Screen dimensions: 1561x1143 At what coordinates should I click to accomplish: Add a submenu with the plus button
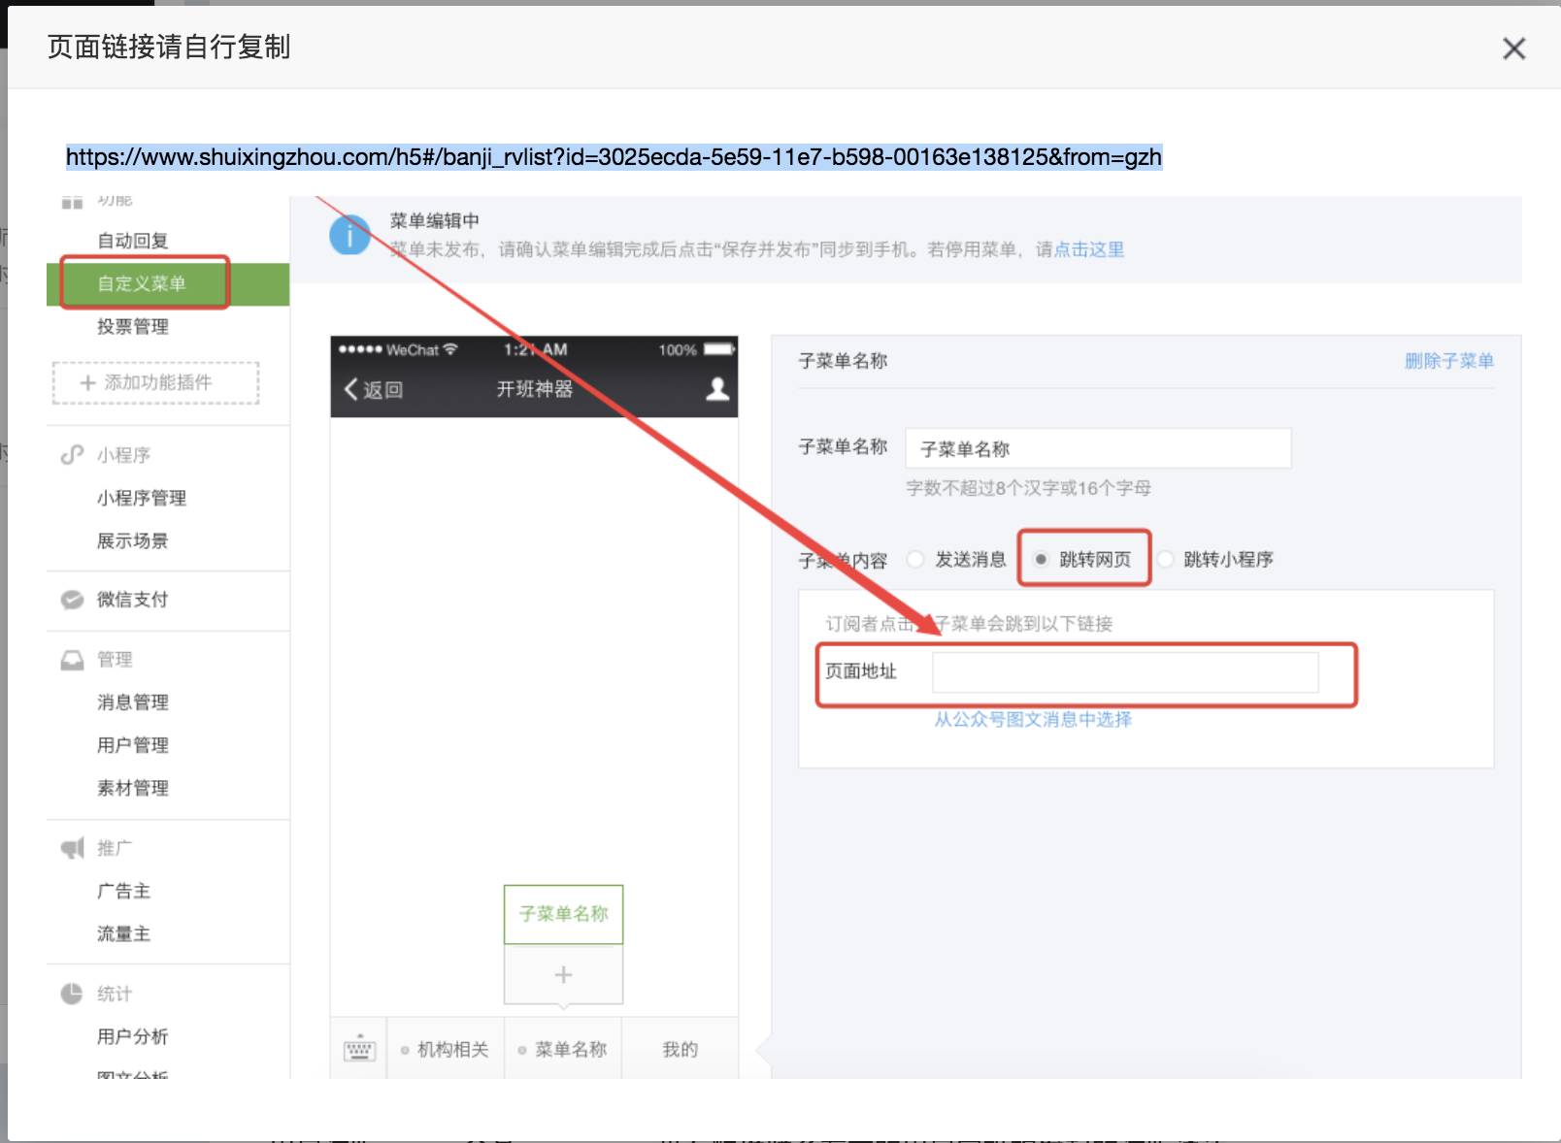[563, 974]
